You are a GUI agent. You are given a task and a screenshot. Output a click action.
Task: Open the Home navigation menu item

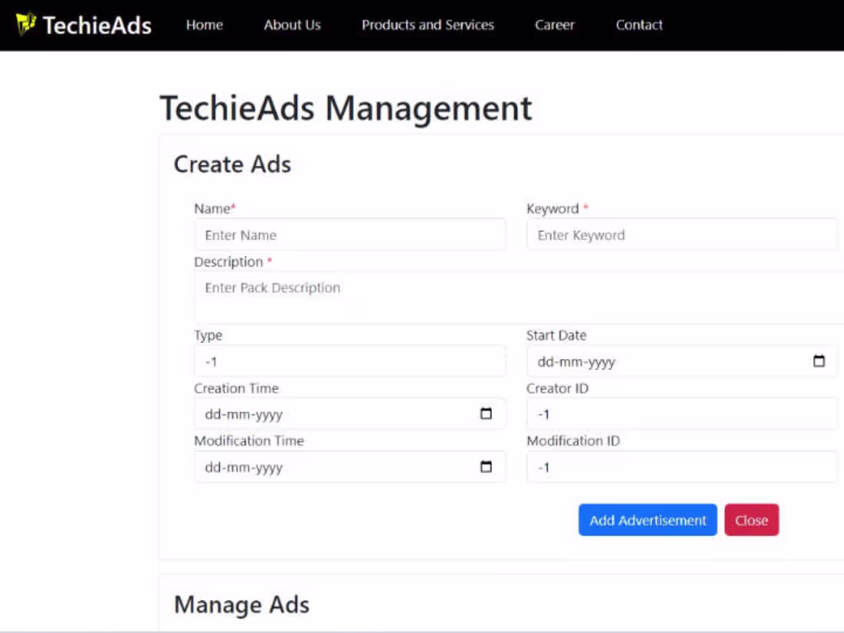tap(204, 25)
